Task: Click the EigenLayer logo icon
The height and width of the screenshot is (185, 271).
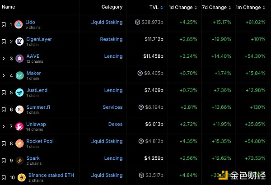Action: [20, 42]
